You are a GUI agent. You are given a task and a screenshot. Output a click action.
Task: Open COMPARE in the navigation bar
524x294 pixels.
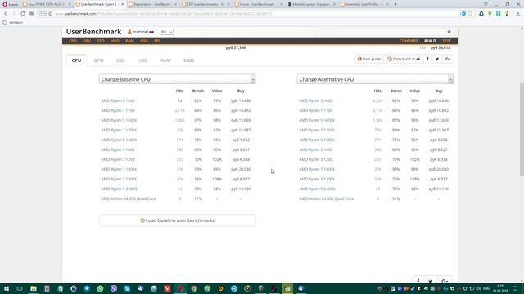409,41
